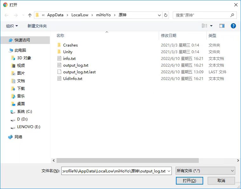Go forward with the right arrow

click(16, 15)
